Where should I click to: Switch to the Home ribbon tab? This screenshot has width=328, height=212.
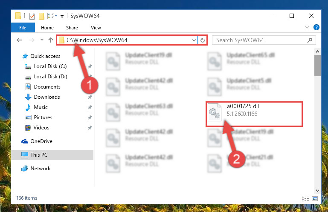click(47, 28)
